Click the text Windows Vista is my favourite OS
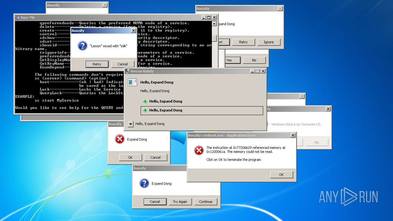Viewport: 393px width, 221px height. (x=296, y=124)
